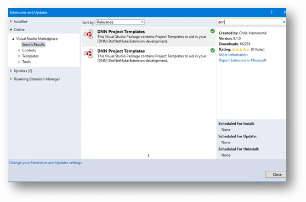This screenshot has width=306, height=202.
Task: Select the Controls label in the tree
Action: (x=29, y=50)
